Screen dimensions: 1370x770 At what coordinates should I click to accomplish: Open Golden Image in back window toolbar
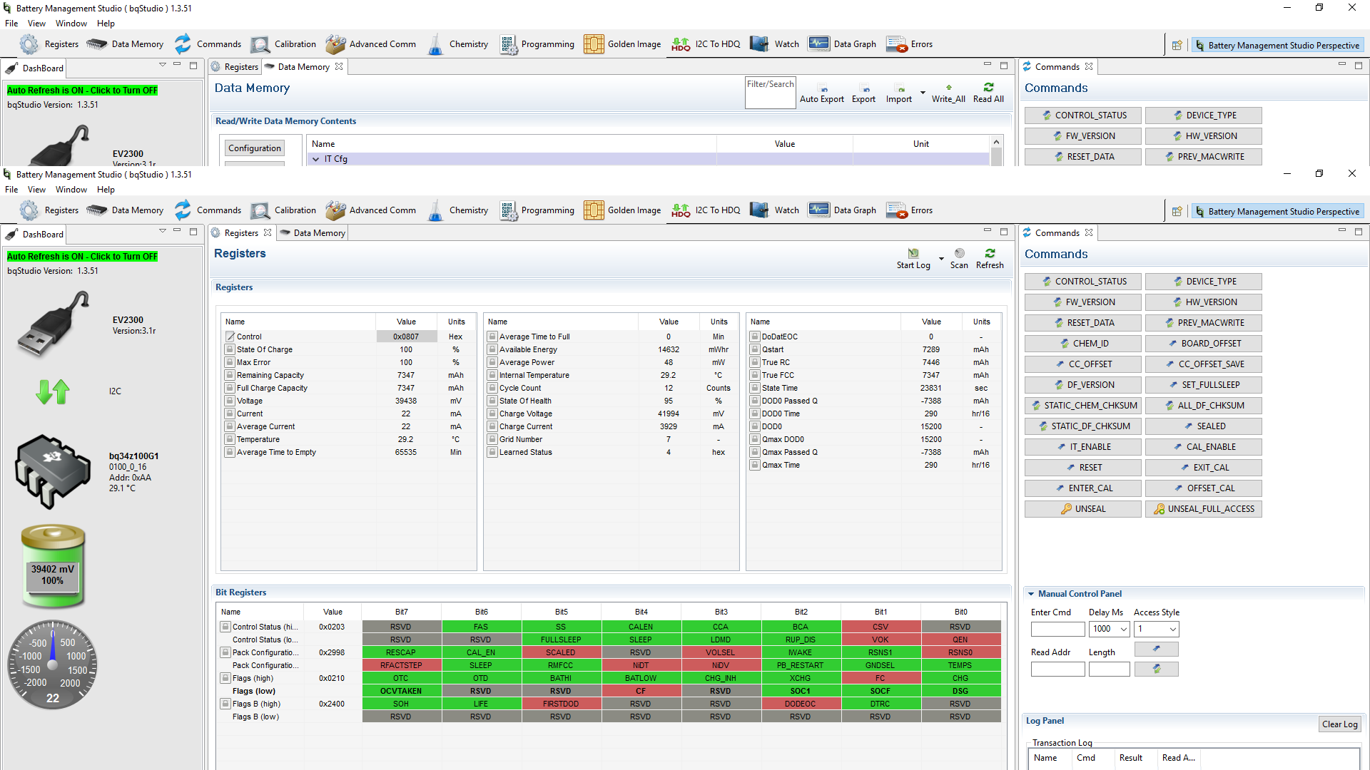(622, 44)
